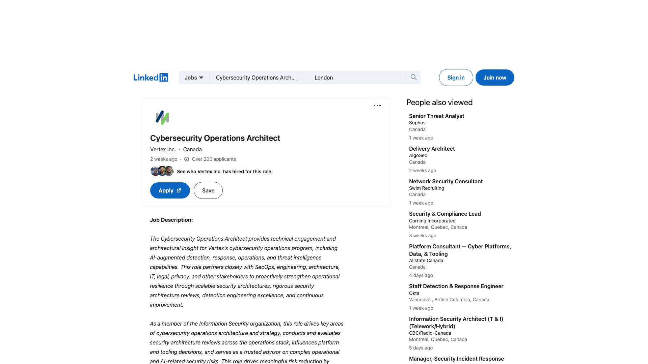
Task: Click the hired employees avatar group
Action: tap(162, 171)
